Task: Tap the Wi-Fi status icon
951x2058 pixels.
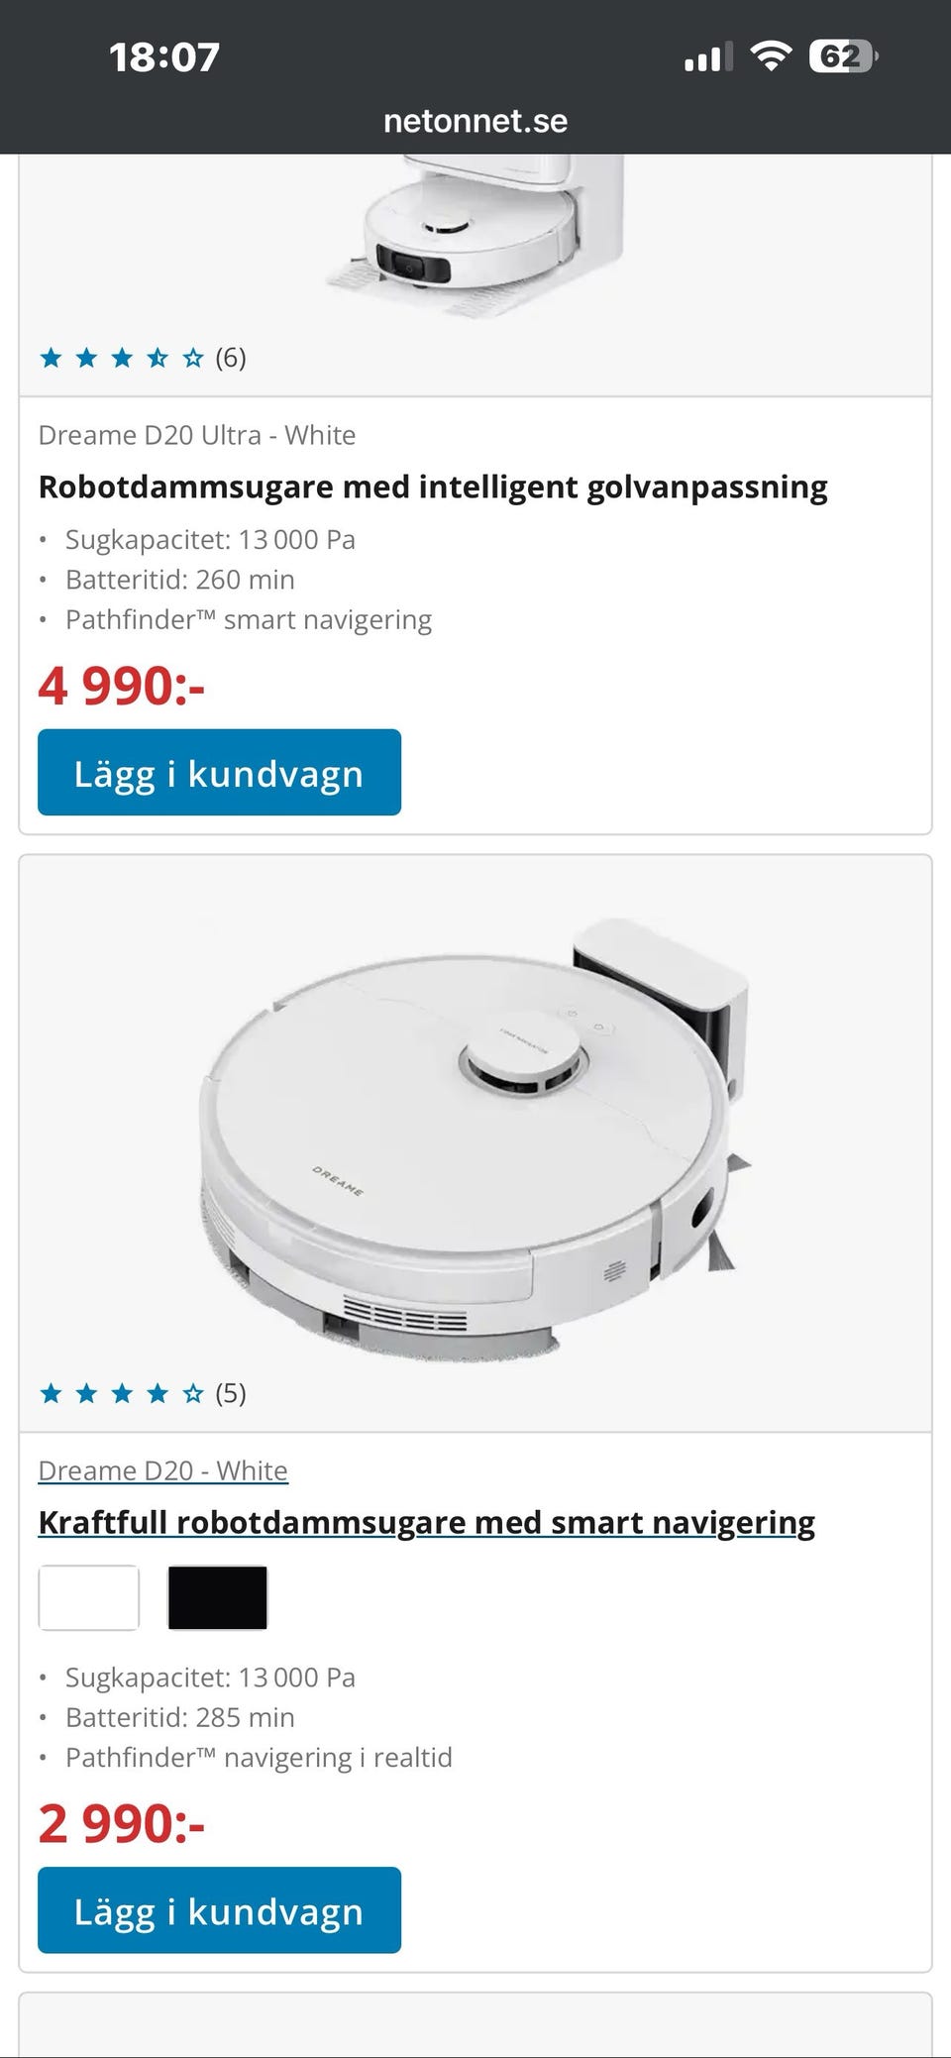Action: 770,55
